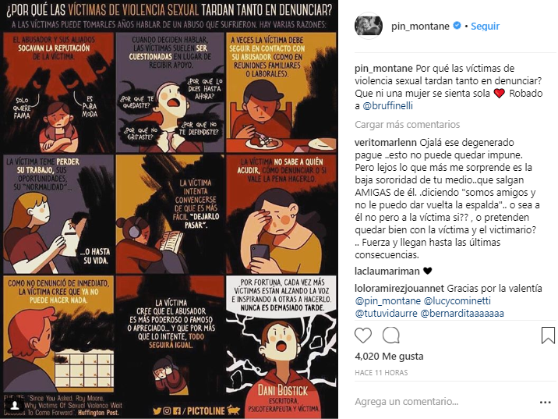Follow the @lucycominetti mention
This screenshot has width=558, height=419.
pos(457,300)
